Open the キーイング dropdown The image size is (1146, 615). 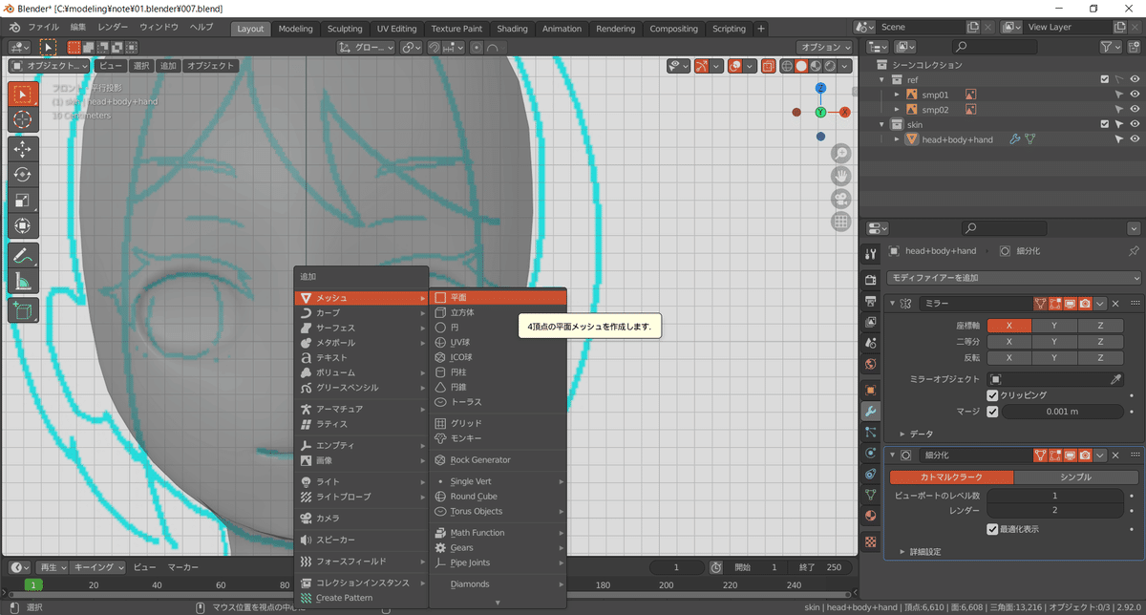[x=99, y=567]
